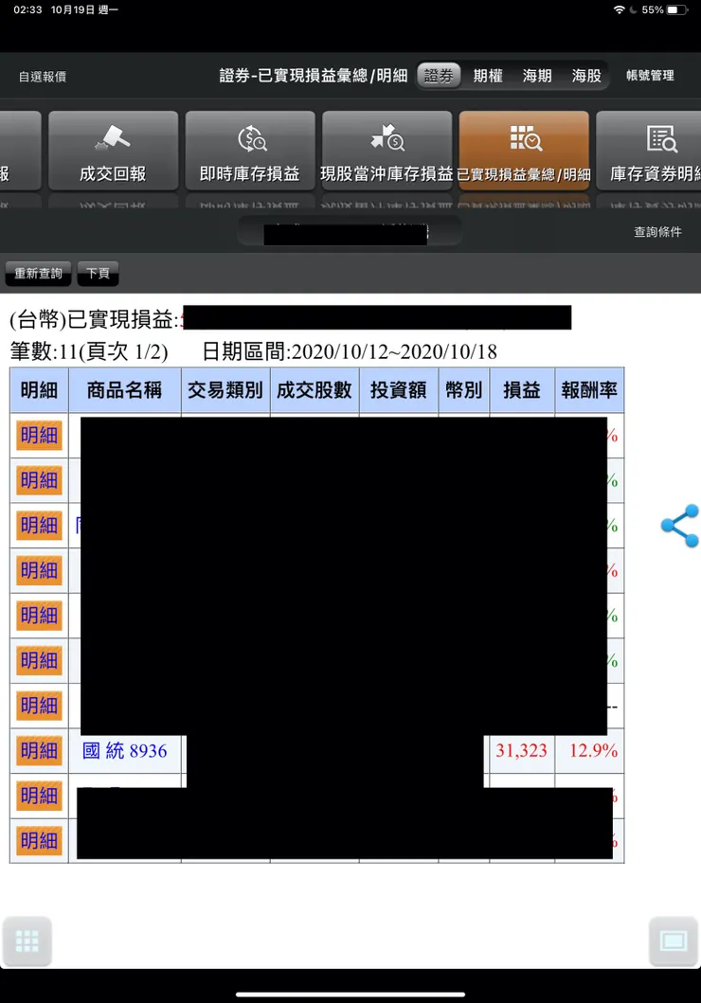Image resolution: width=701 pixels, height=1003 pixels.
Task: Tap the status bar clock 02:33
Action: click(x=27, y=9)
